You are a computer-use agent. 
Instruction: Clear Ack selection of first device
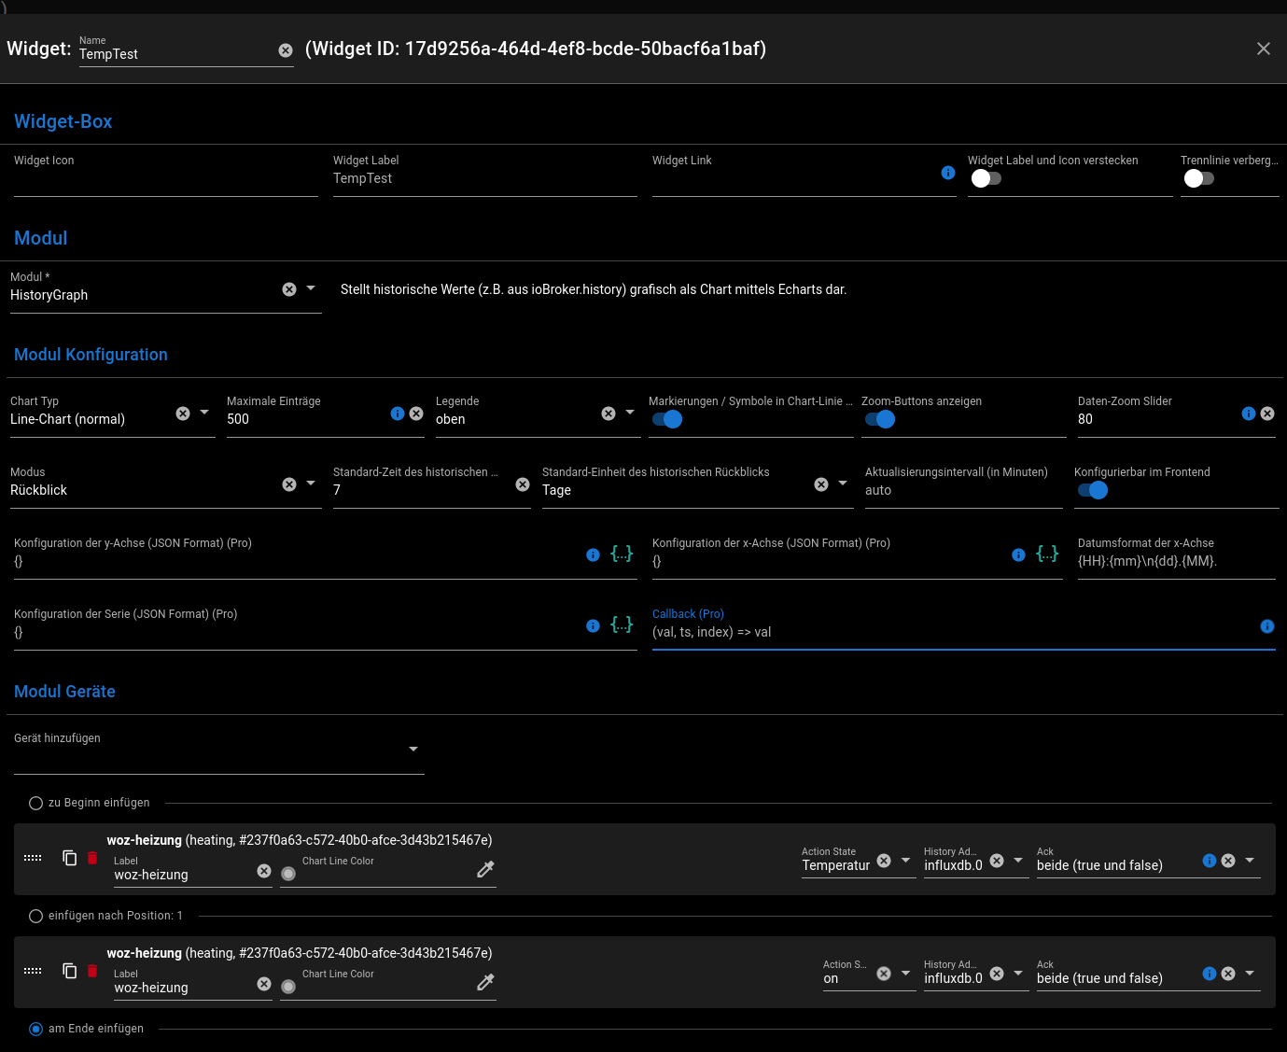point(1228,861)
